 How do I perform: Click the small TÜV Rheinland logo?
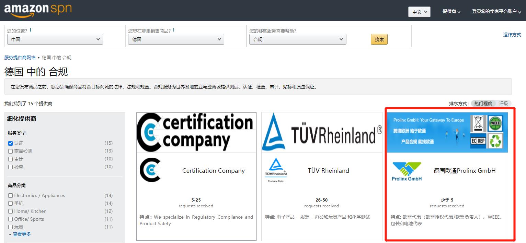(276, 170)
